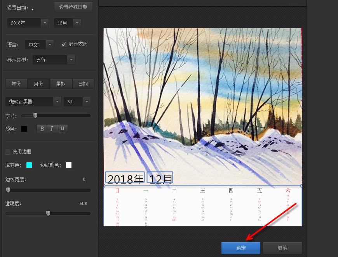Enable the 显示农历 checkbox

[x=64, y=44]
